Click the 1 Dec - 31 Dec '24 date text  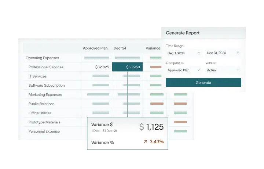(x=104, y=131)
